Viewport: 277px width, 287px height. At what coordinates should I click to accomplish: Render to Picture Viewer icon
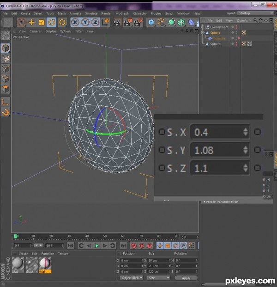(x=127, y=23)
